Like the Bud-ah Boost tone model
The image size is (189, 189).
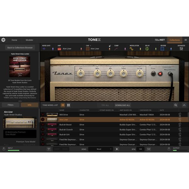point(180,124)
